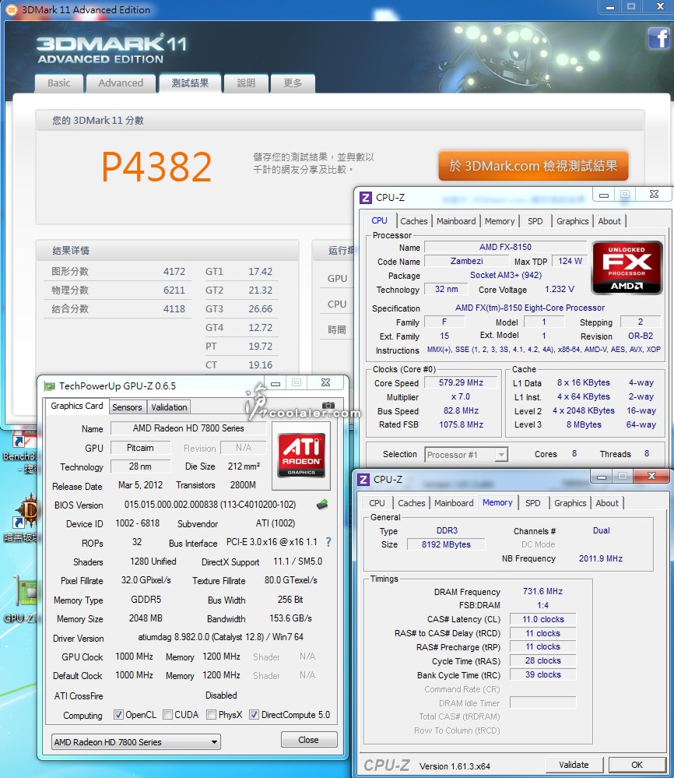
Task: Open the Validation tab in GPU-Z
Action: (169, 407)
